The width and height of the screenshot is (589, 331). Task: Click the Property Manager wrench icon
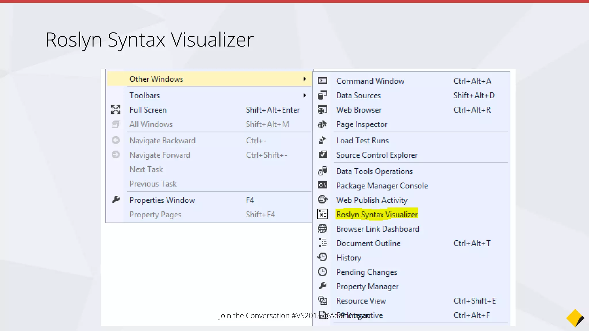323,286
